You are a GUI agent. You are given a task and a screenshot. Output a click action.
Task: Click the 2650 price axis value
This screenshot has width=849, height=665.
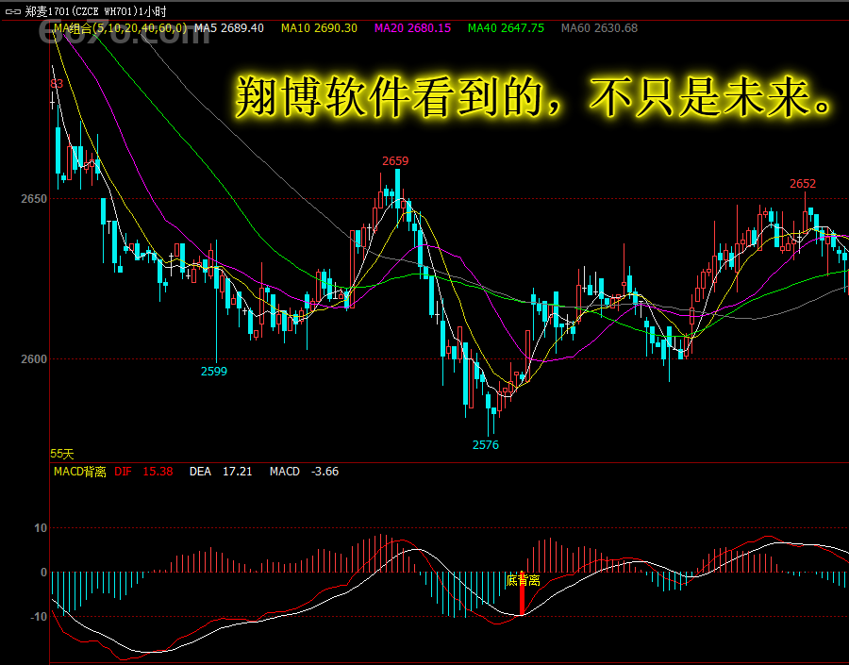pyautogui.click(x=34, y=199)
